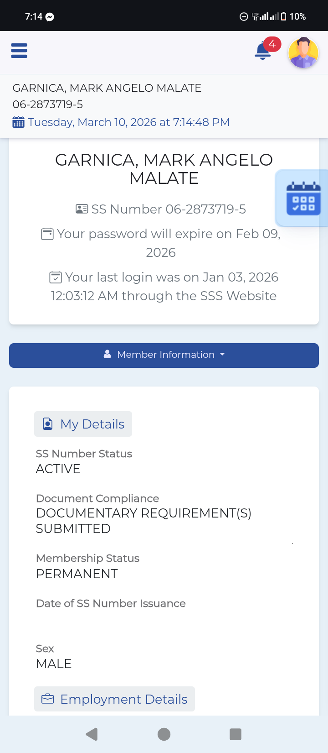Tap the last login calendar-check icon
This screenshot has width=328, height=753.
[x=56, y=277]
